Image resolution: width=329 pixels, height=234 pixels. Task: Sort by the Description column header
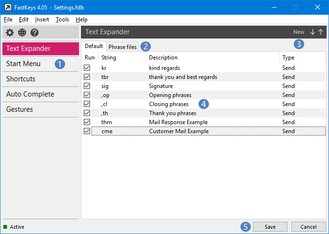[163, 58]
